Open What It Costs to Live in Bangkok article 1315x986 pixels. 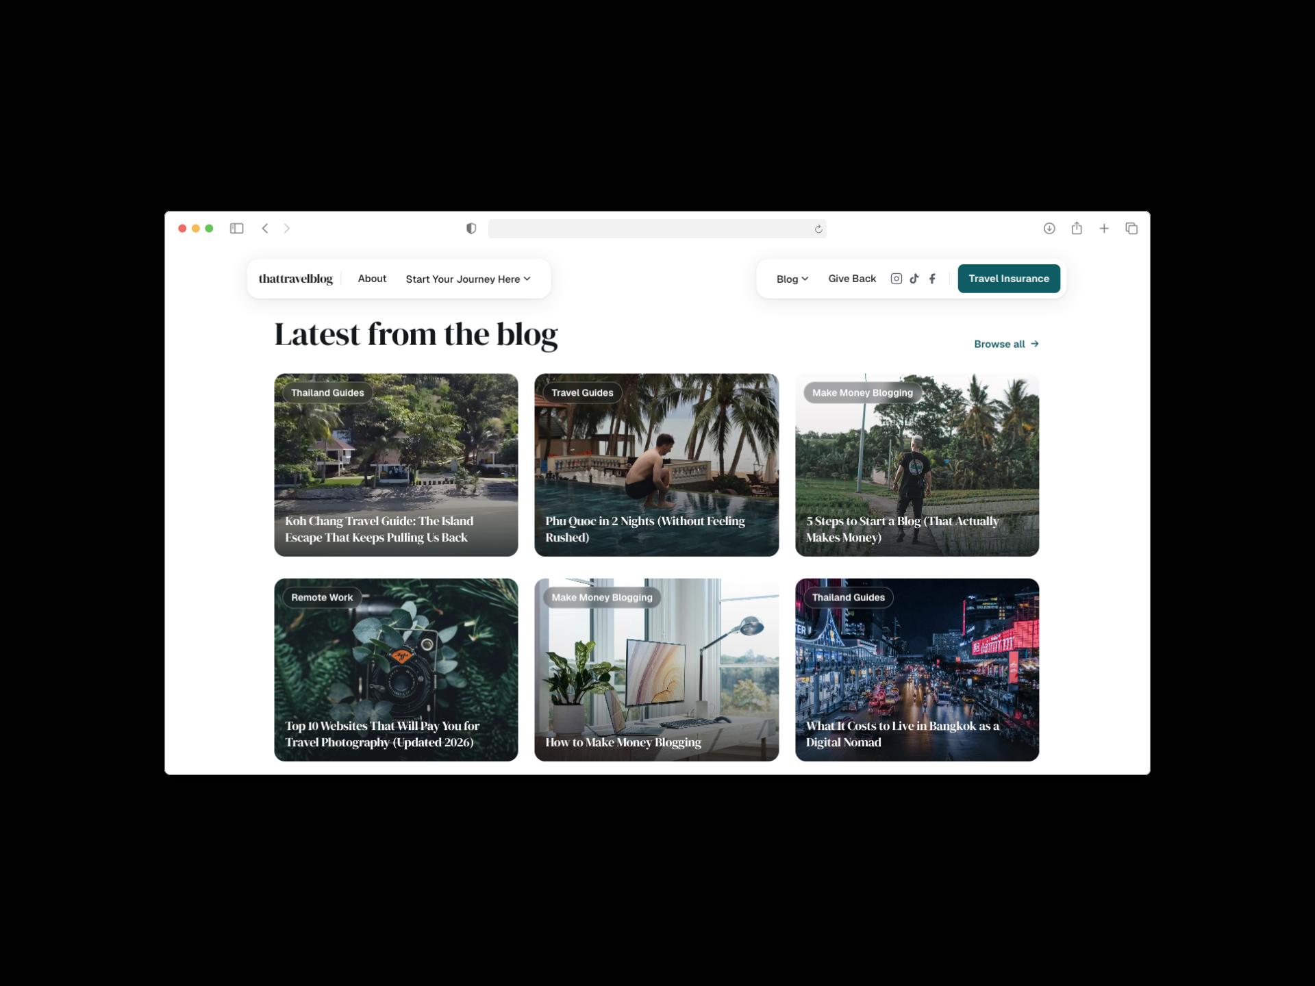click(x=902, y=734)
